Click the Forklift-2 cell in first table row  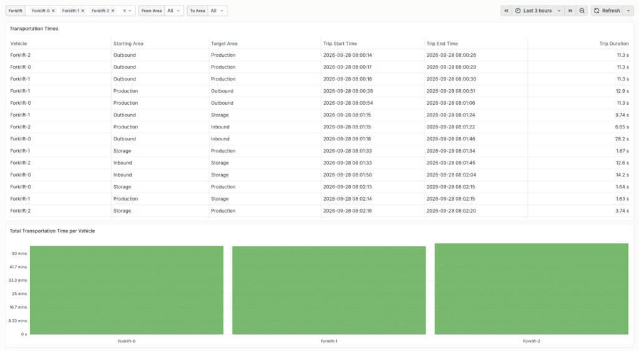click(21, 55)
